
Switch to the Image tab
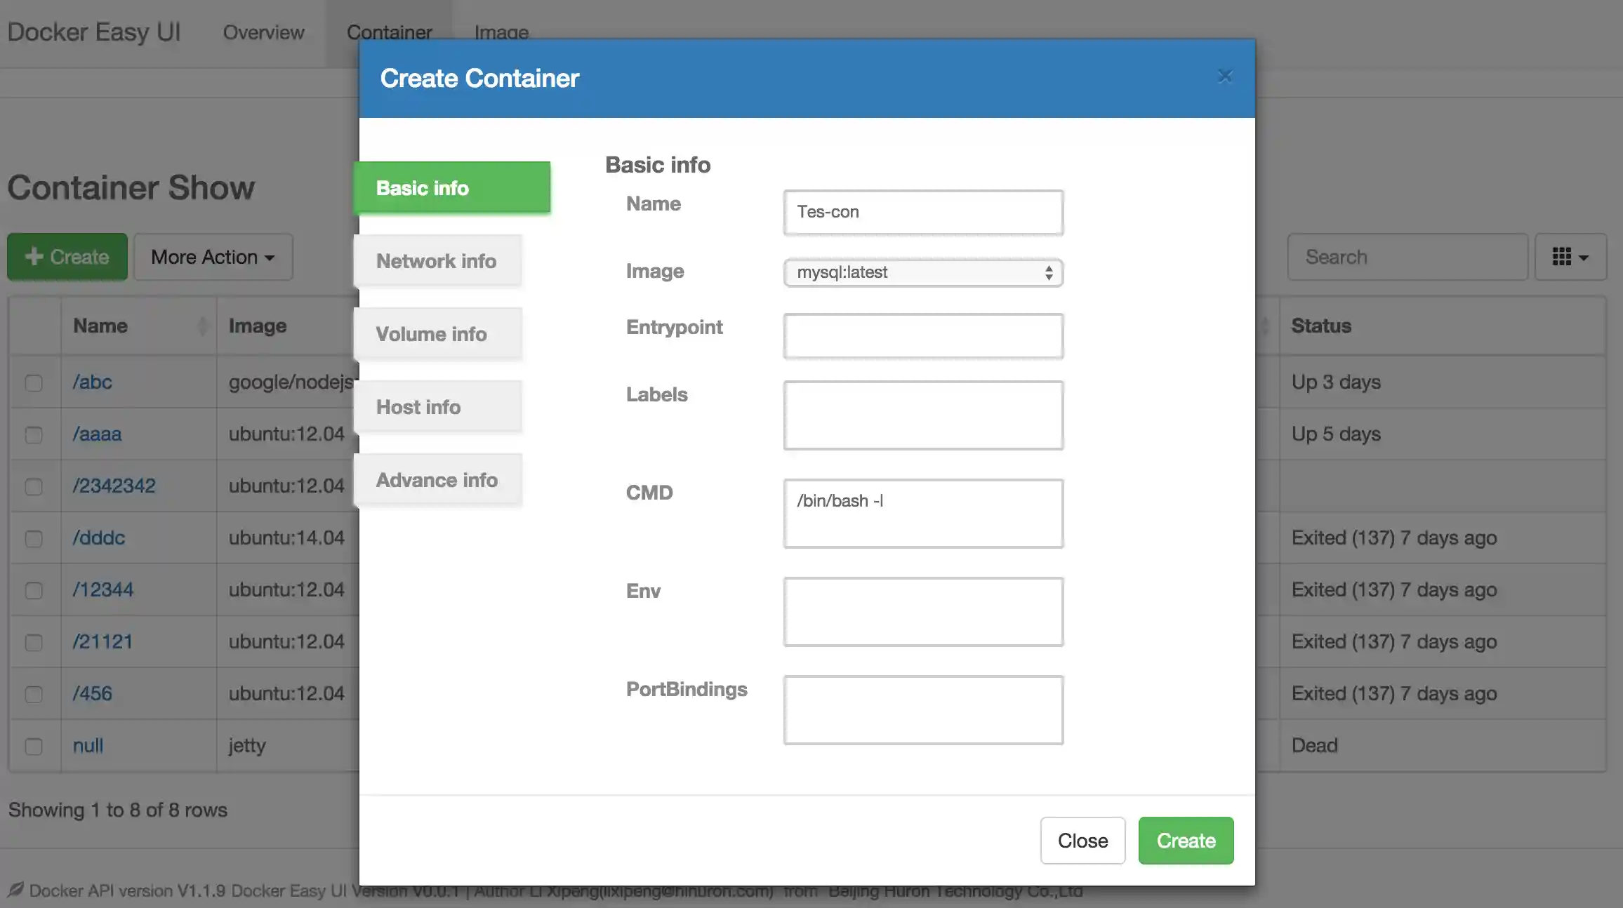point(501,32)
